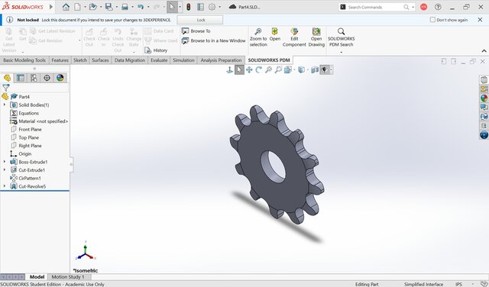Collapse the ribbon with the chevron
This screenshot has width=489, height=287.
484,51
